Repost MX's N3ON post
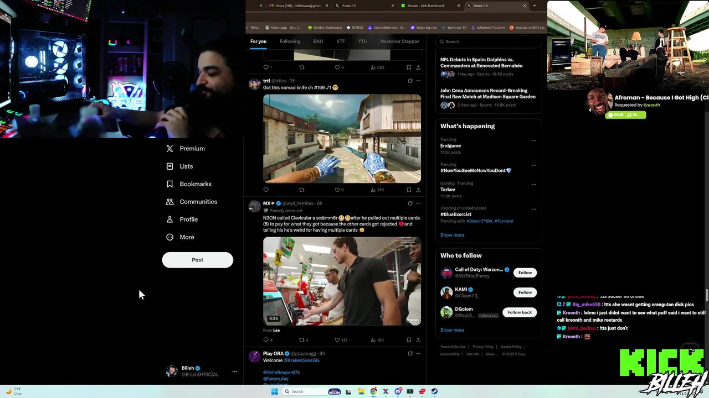 304,340
